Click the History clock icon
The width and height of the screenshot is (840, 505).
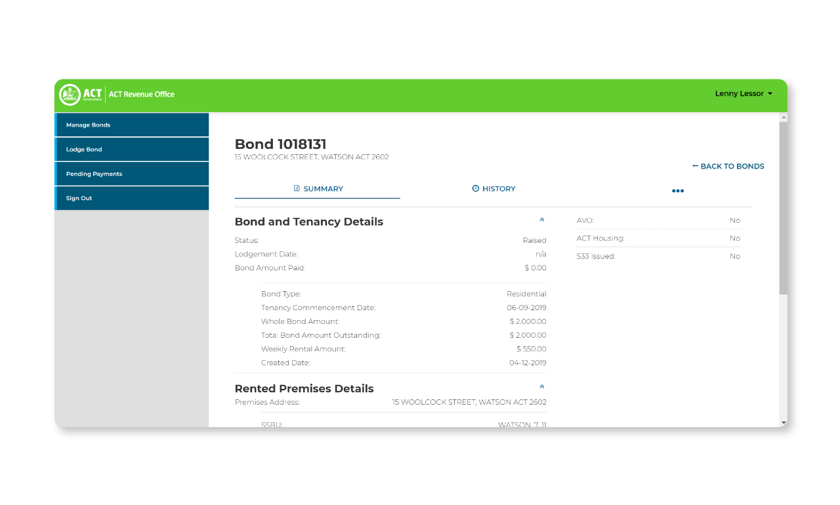pyautogui.click(x=476, y=188)
